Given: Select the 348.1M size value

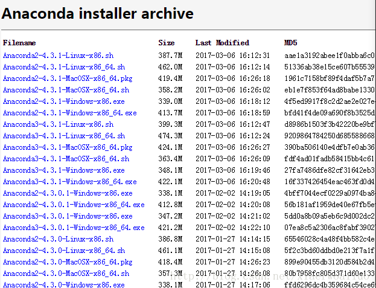Looking at the screenshot, I should [x=170, y=170].
